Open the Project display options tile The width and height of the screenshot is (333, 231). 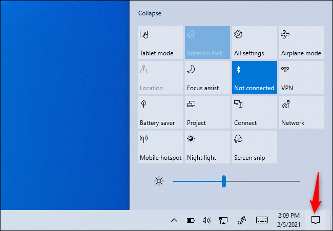coord(207,113)
